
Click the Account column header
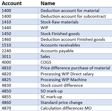[x=12, y=3]
